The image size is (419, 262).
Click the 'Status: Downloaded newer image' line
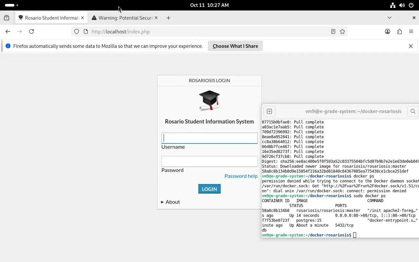point(334,166)
